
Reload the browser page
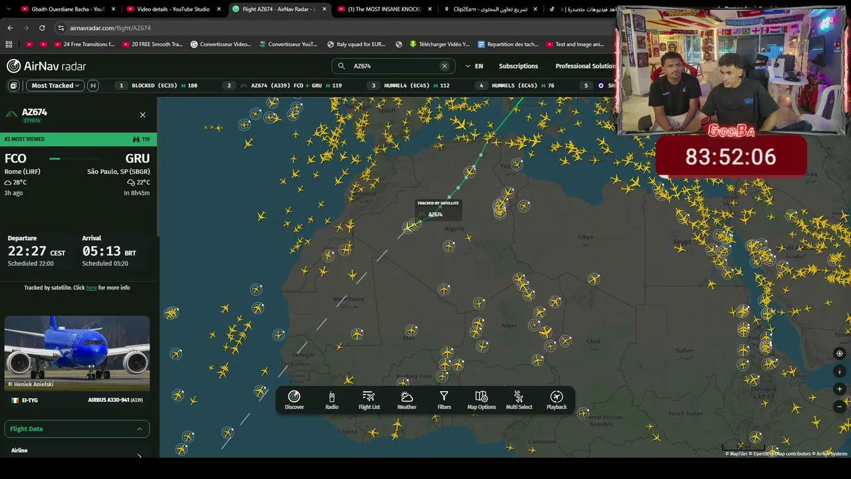click(42, 28)
